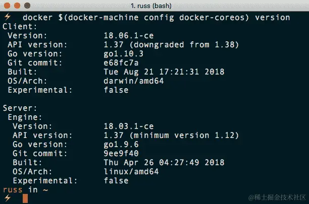Click the red close window button

[x=7, y=6]
